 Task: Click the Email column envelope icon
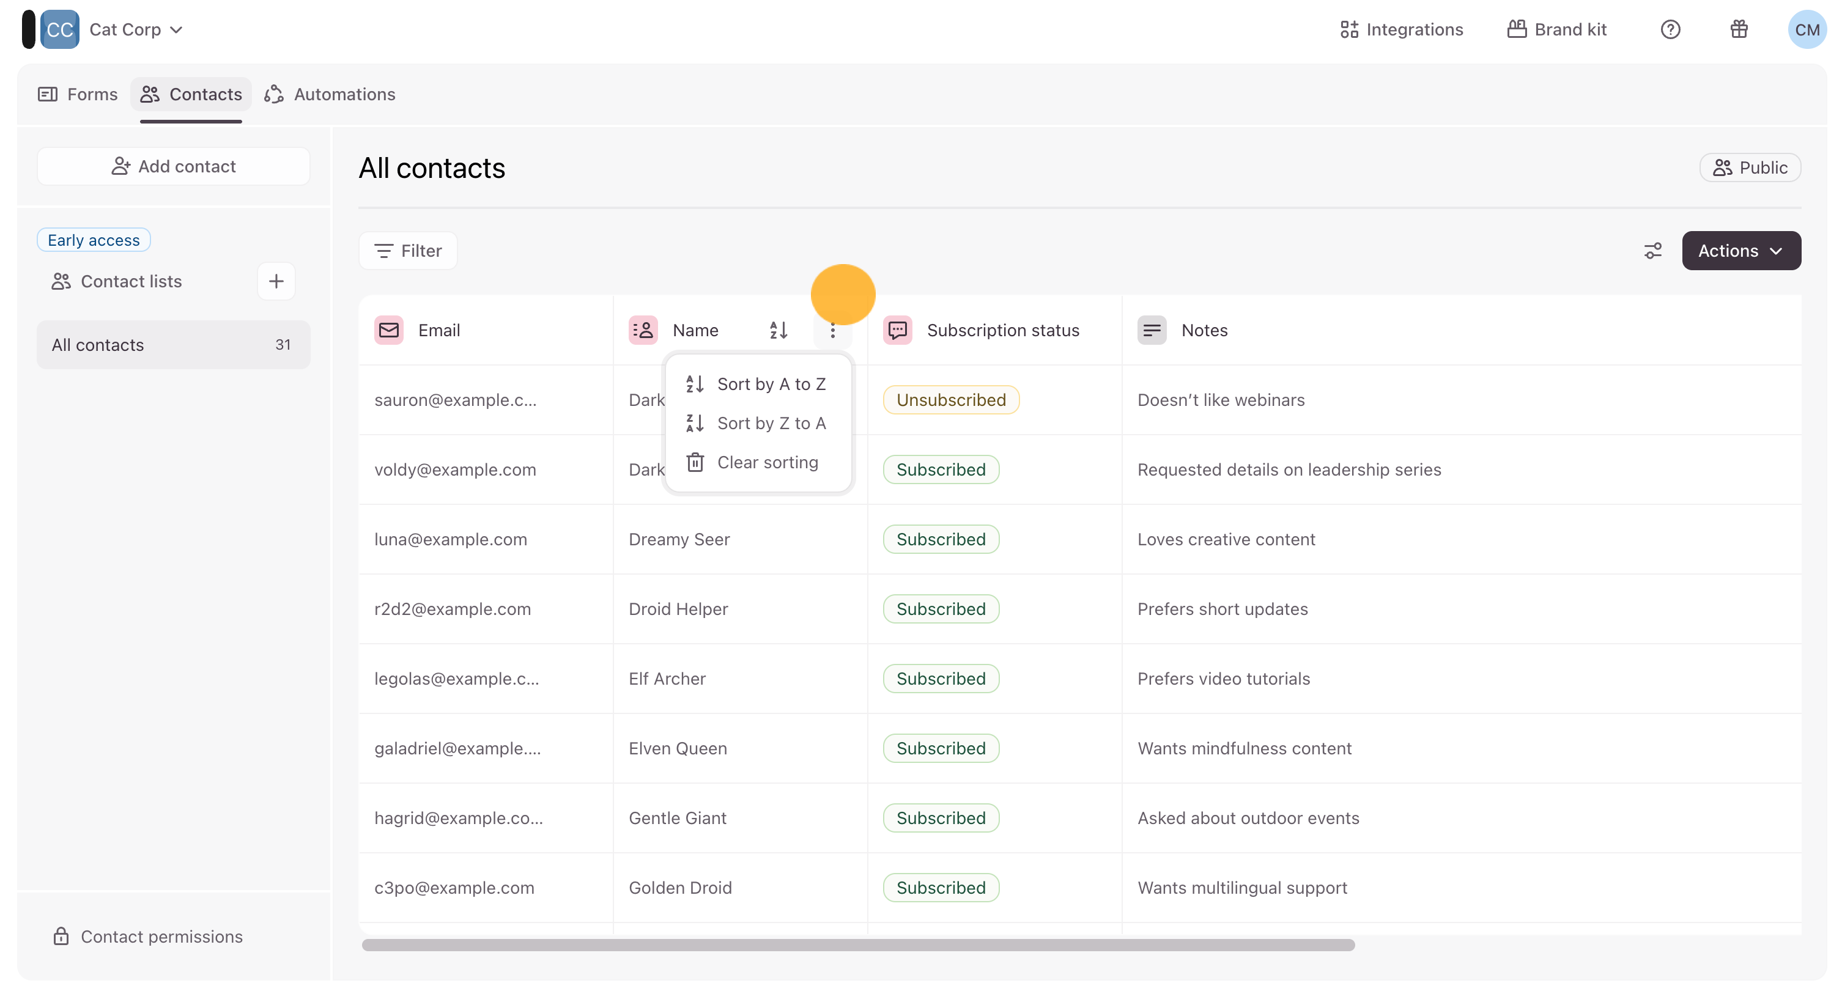pos(388,329)
